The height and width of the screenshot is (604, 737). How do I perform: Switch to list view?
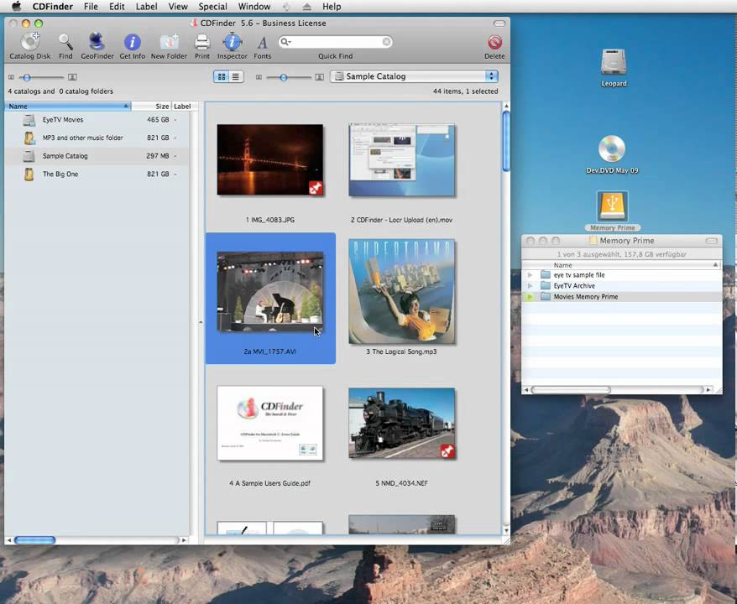236,76
